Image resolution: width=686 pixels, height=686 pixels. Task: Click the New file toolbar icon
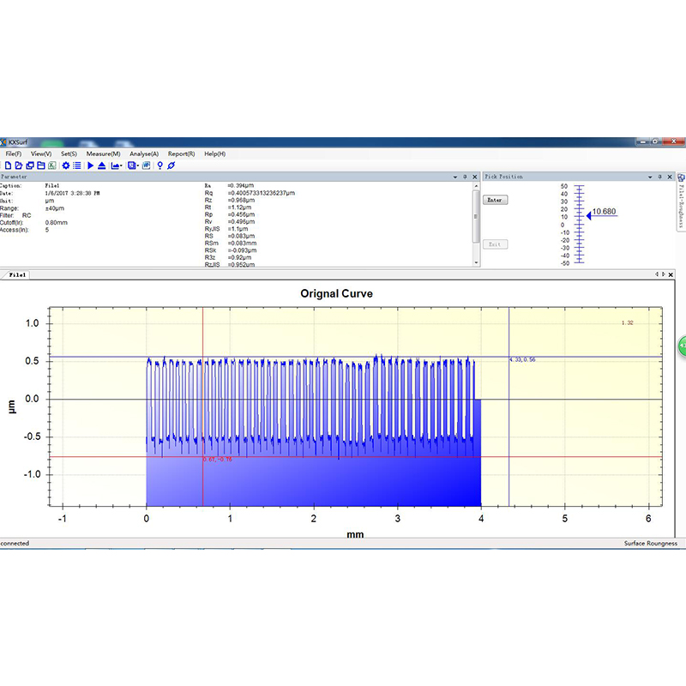8,165
